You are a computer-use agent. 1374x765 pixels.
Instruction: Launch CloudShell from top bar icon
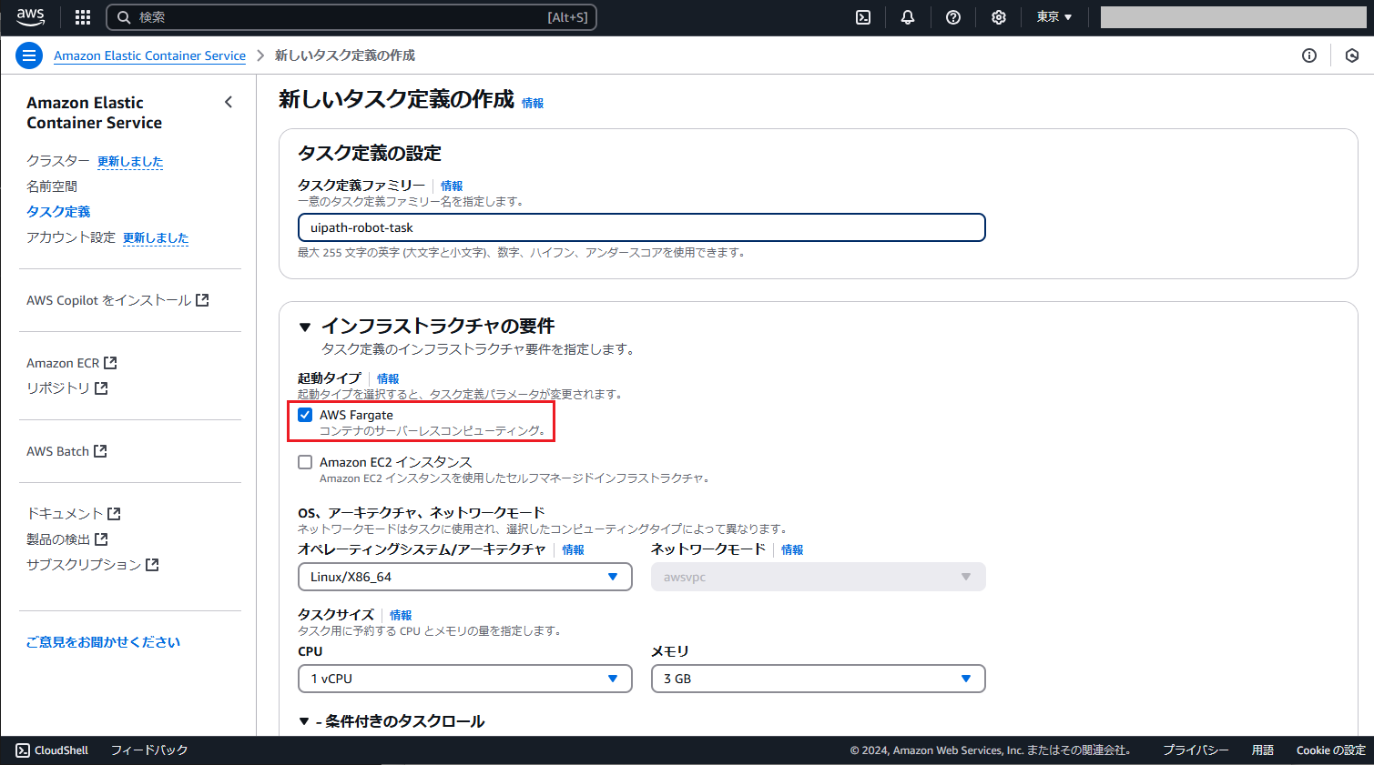863,17
